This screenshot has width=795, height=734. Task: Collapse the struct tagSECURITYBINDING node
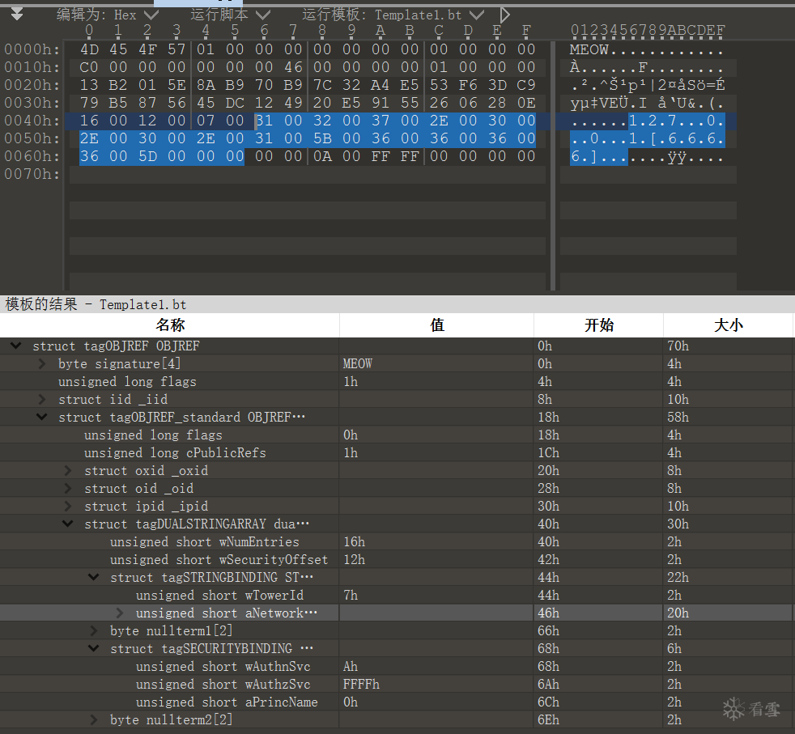click(94, 649)
